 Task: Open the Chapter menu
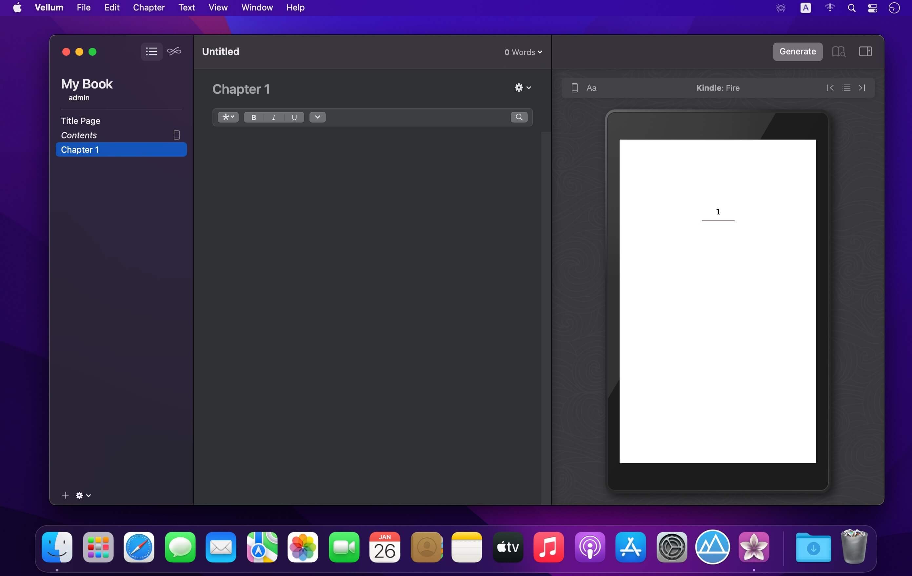(x=148, y=7)
